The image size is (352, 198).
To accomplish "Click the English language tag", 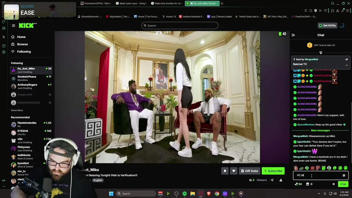I will [x=98, y=180].
